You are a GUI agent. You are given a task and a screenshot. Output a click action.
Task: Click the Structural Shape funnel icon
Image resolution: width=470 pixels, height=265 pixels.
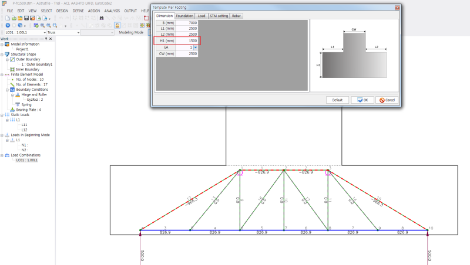tap(7, 55)
